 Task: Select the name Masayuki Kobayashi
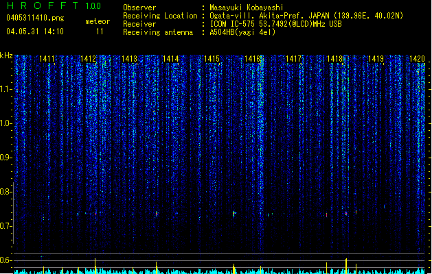[247, 8]
